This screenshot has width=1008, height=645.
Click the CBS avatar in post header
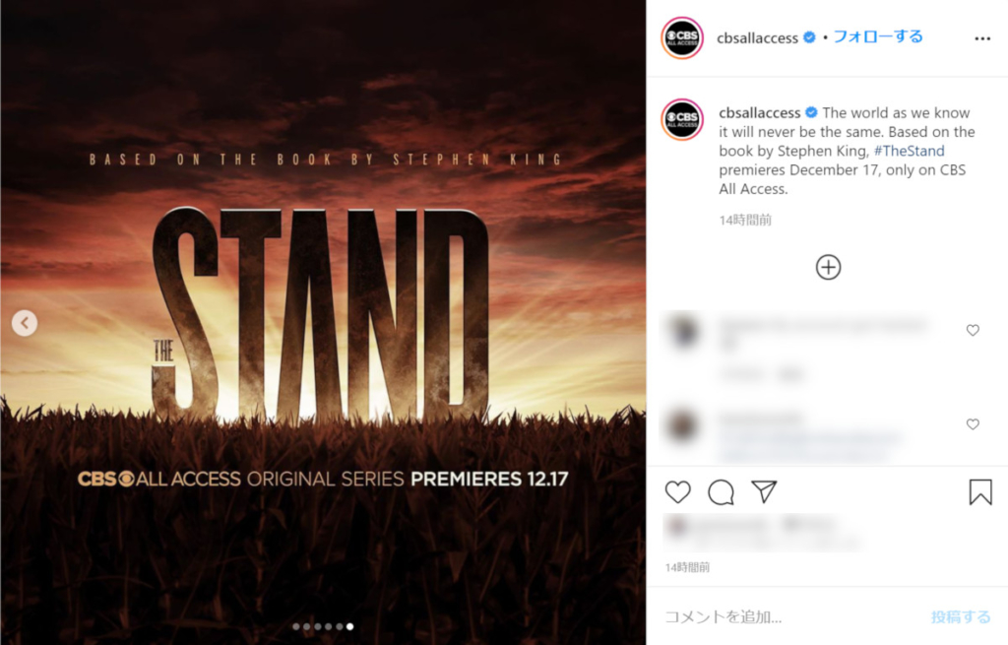pos(682,38)
